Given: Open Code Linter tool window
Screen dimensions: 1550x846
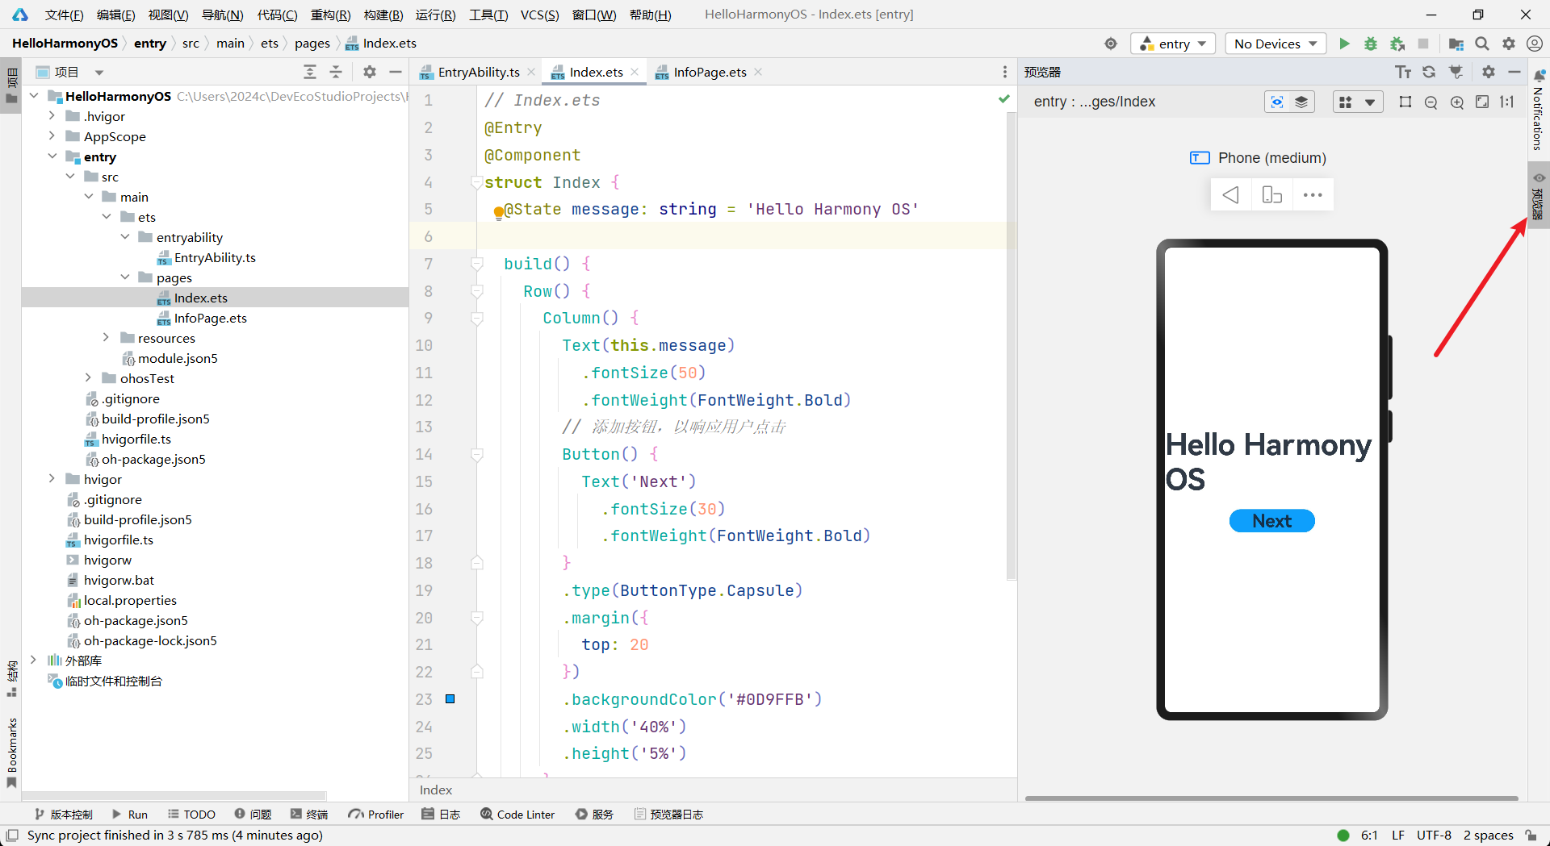Looking at the screenshot, I should pos(517,815).
